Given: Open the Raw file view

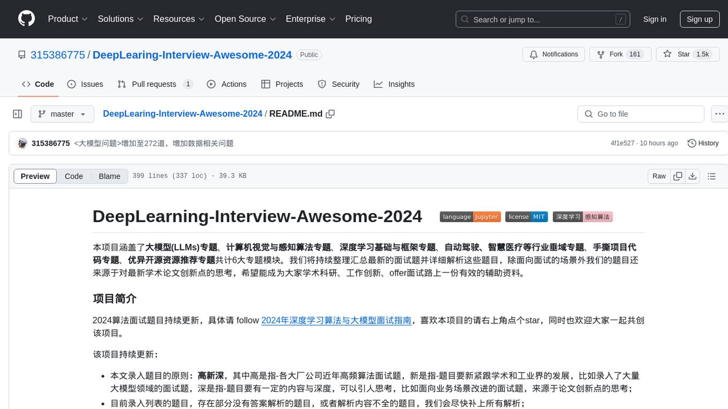Looking at the screenshot, I should pos(659,176).
